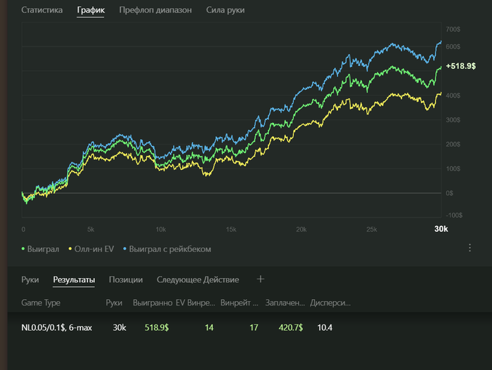Open the Руки tab
The width and height of the screenshot is (492, 370).
pos(30,279)
